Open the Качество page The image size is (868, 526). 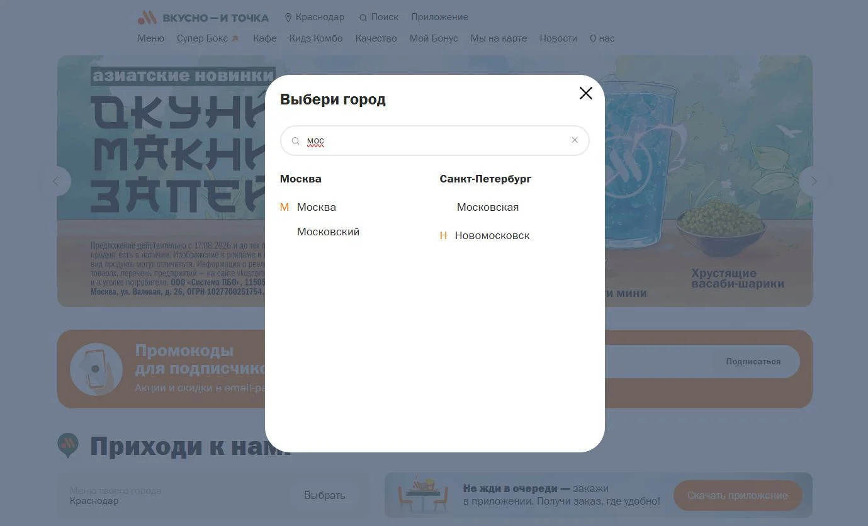coord(376,38)
